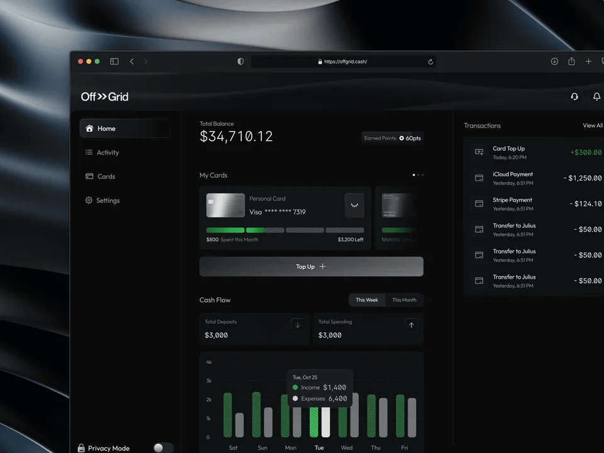Click the address bar with offgrid.cash
This screenshot has width=604, height=453.
coord(344,62)
